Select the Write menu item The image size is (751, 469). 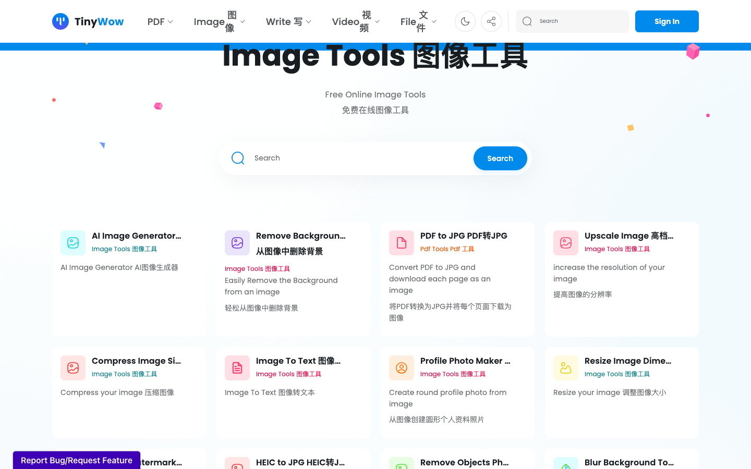288,21
